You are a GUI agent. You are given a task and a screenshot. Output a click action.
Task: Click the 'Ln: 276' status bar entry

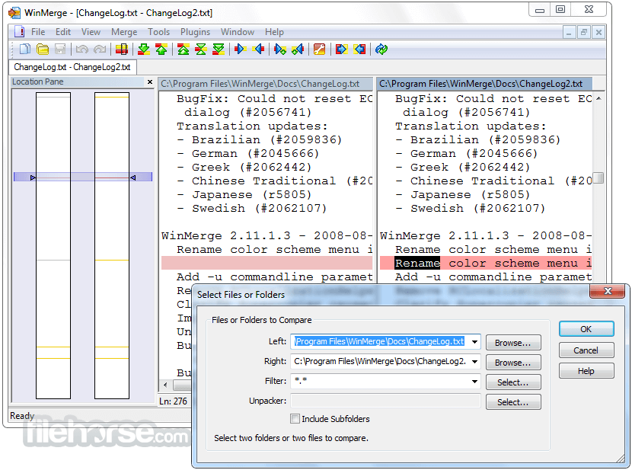tap(174, 401)
